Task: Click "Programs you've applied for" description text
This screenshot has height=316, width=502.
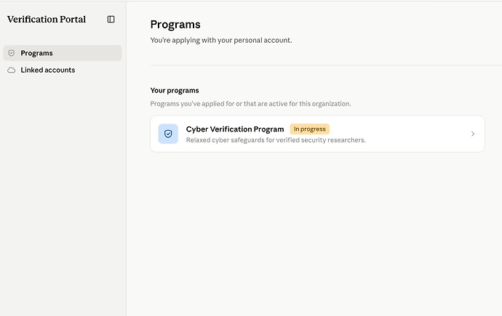Action: click(x=251, y=104)
